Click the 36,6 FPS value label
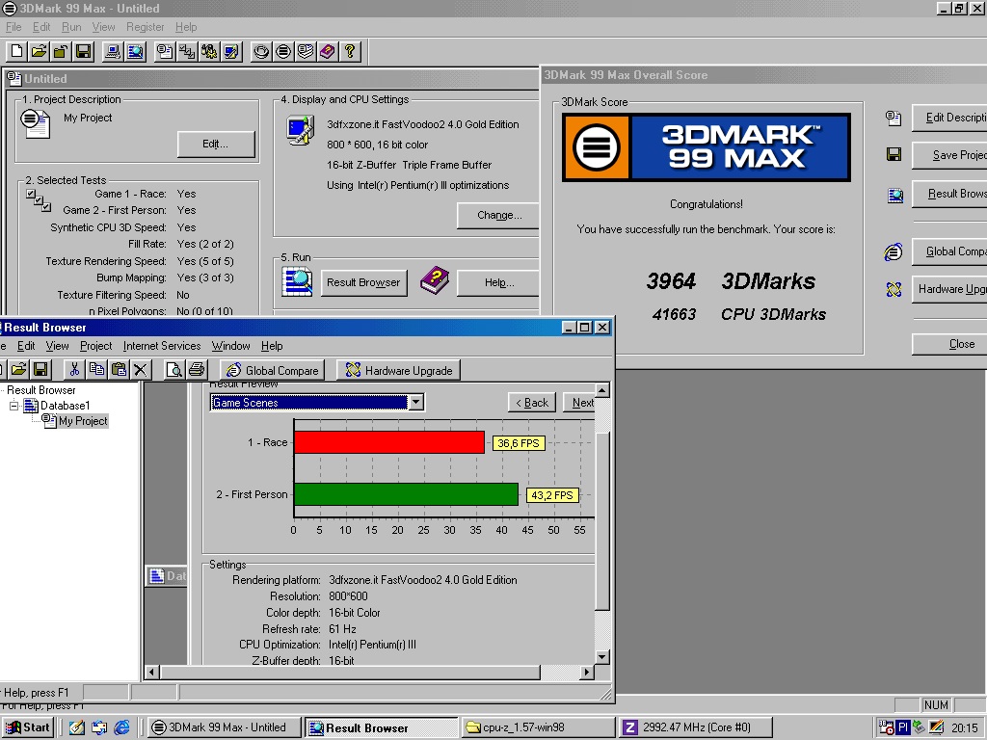Image resolution: width=987 pixels, height=740 pixels. pyautogui.click(x=518, y=443)
